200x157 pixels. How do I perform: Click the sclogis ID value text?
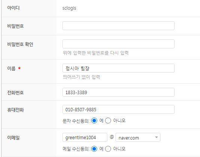[x=69, y=8]
